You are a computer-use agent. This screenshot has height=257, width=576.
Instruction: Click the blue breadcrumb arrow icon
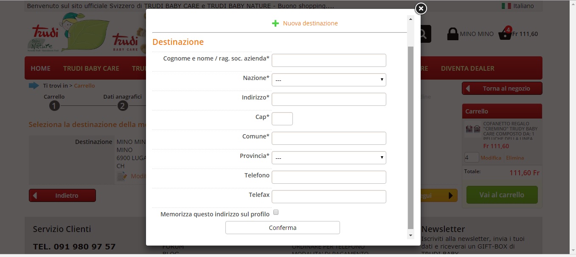coord(34,86)
